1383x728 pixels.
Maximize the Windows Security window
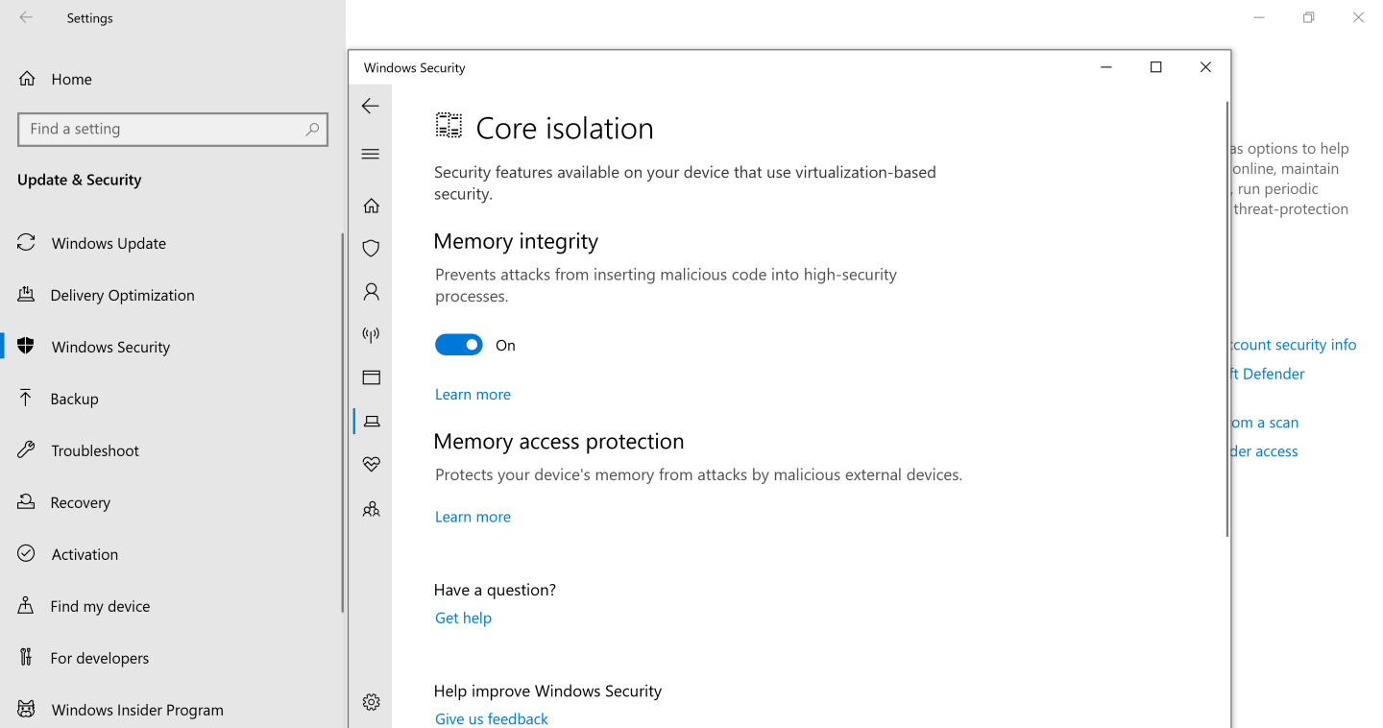(x=1156, y=67)
